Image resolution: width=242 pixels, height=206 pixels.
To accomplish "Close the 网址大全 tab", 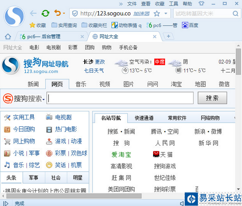I will (x=154, y=37).
